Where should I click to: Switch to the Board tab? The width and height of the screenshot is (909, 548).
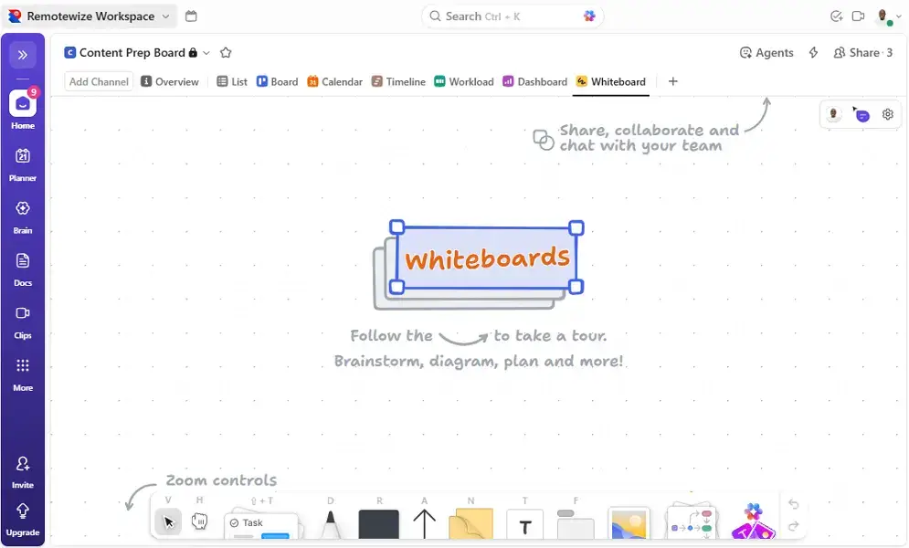click(277, 81)
